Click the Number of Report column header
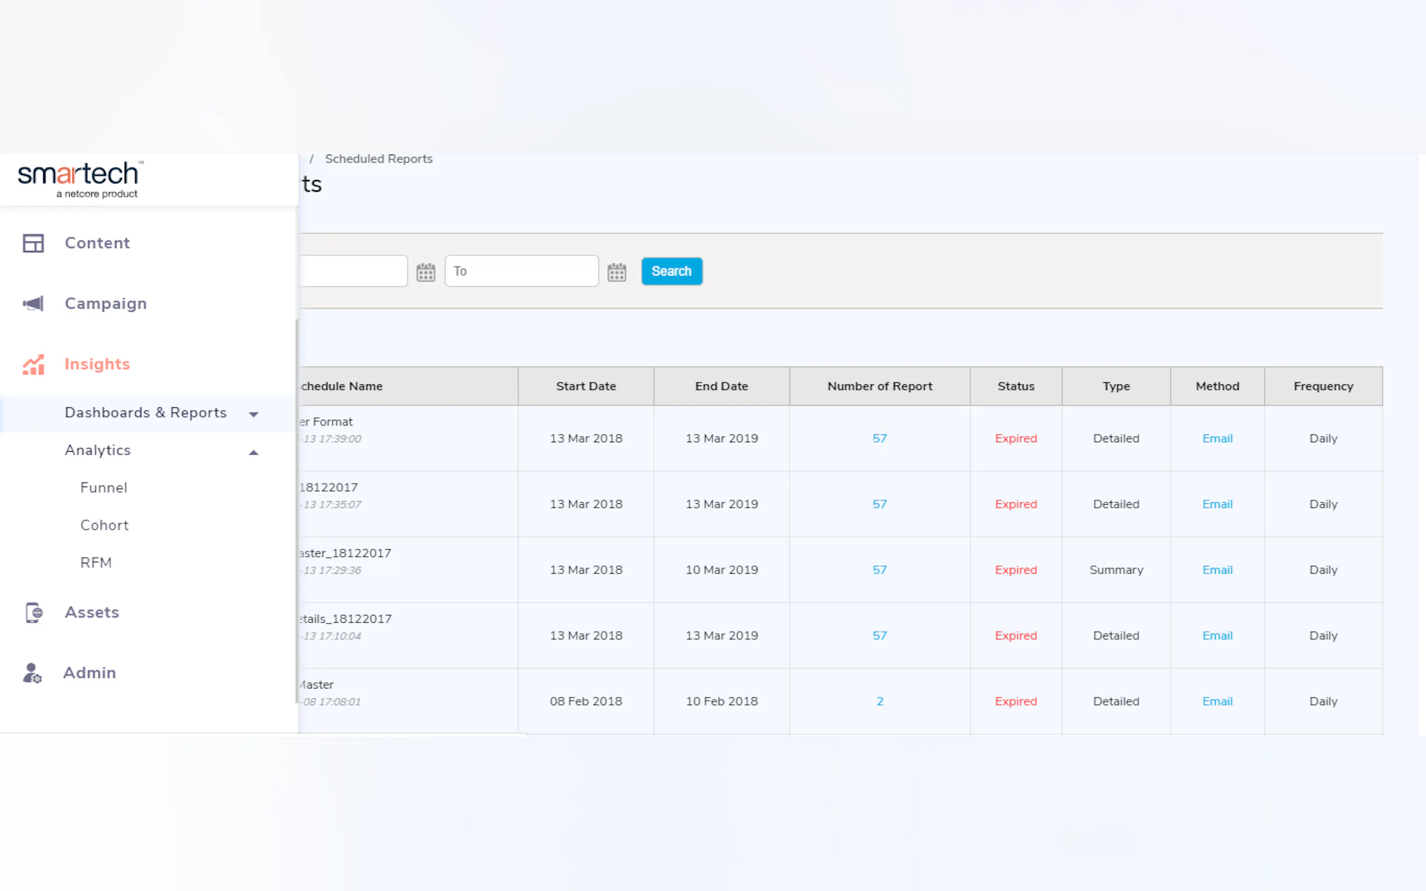This screenshot has height=891, width=1426. tap(880, 386)
